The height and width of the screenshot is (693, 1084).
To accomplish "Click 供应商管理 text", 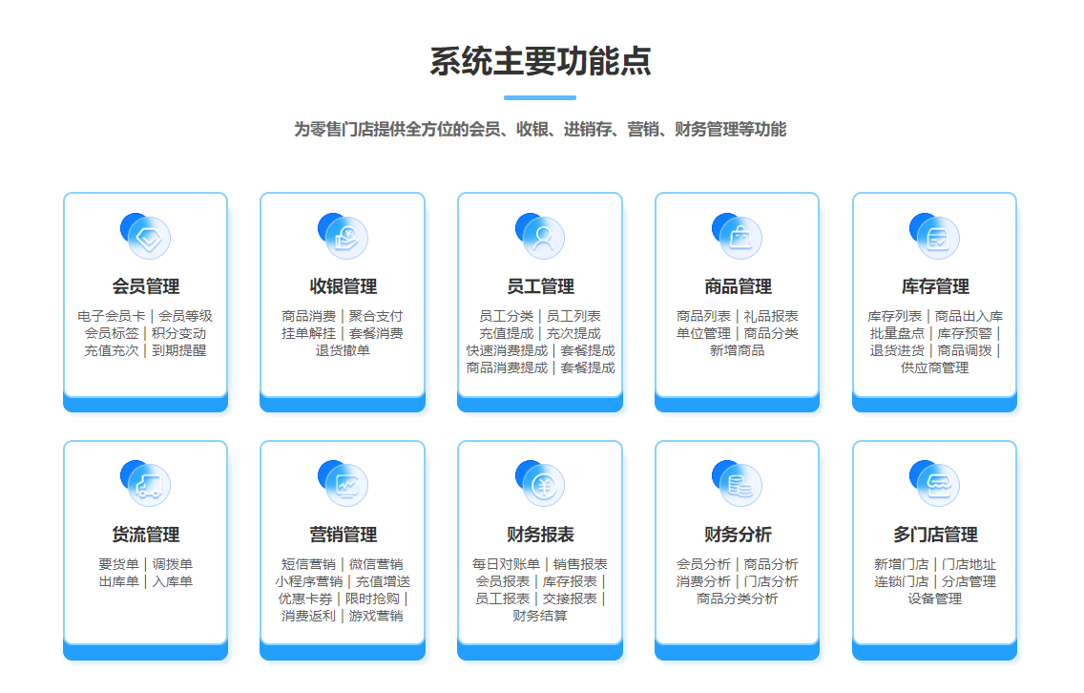I will 935,367.
